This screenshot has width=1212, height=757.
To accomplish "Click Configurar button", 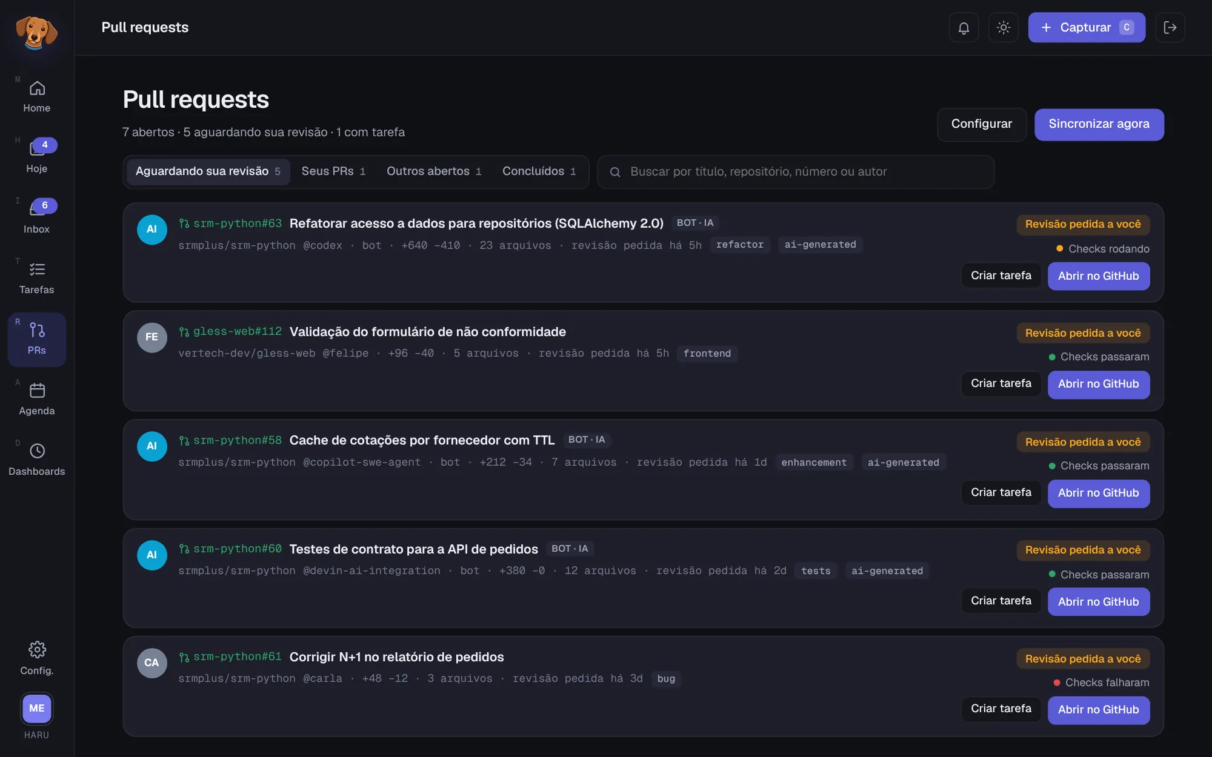I will (982, 124).
